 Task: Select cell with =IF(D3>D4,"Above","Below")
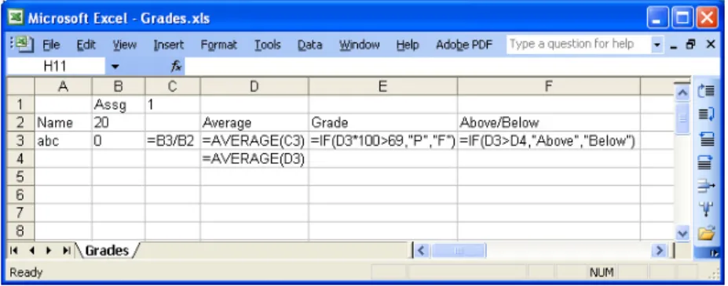coord(549,140)
